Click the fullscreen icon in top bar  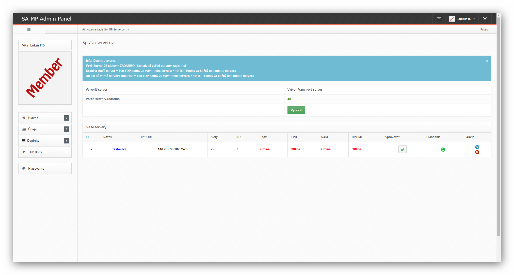point(485,19)
